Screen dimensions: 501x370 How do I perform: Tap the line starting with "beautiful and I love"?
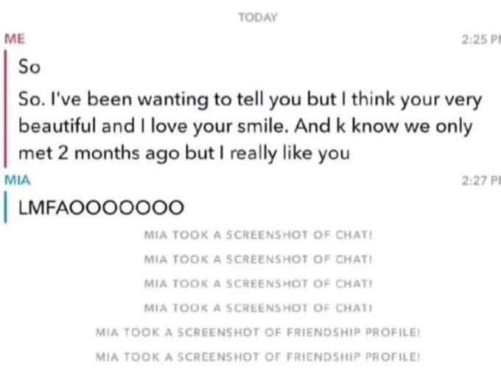pos(243,126)
